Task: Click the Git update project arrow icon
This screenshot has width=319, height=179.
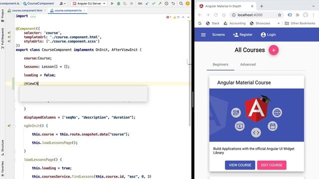Action: (x=147, y=3)
